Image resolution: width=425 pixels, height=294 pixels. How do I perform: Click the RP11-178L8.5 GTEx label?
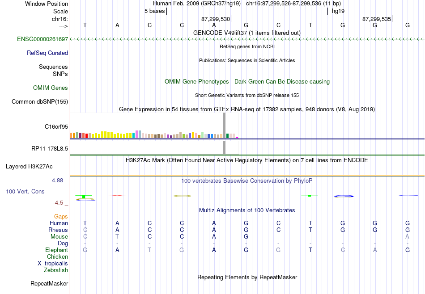50,148
